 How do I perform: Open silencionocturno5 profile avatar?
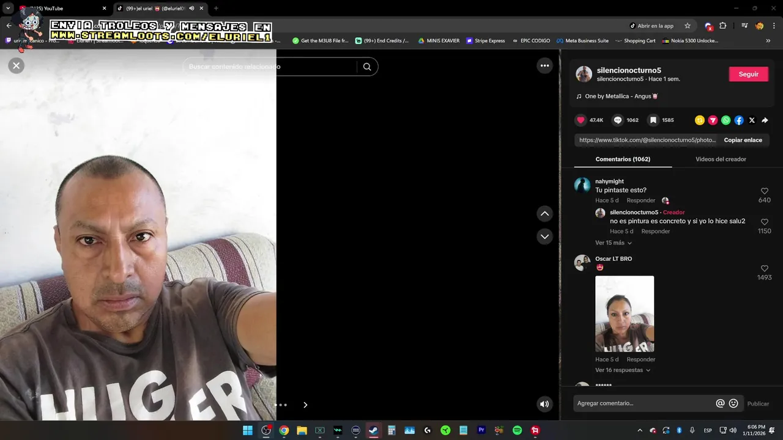(x=584, y=74)
